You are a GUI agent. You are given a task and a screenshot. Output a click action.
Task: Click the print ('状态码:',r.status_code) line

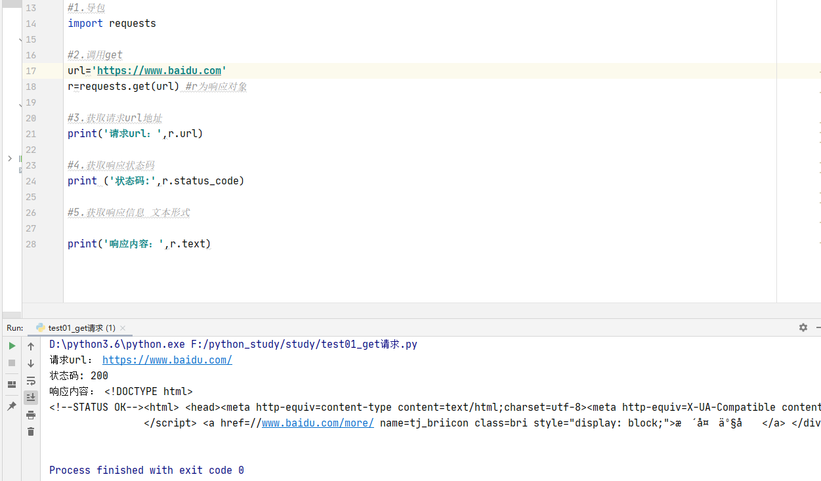click(x=156, y=181)
